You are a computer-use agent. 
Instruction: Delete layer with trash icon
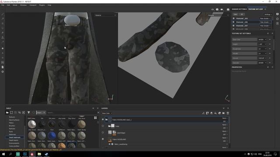pyautogui.click(x=228, y=113)
